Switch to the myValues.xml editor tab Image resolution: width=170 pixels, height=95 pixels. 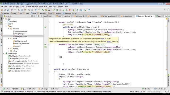(x=127, y=16)
